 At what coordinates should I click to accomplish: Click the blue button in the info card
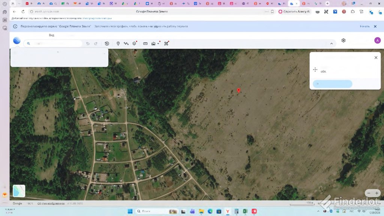[x=332, y=84]
